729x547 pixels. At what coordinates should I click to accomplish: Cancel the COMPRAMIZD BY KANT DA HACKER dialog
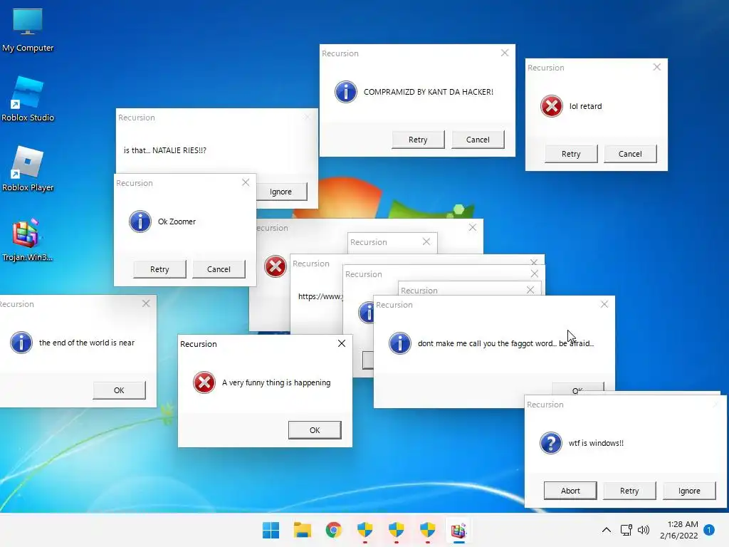[478, 140]
